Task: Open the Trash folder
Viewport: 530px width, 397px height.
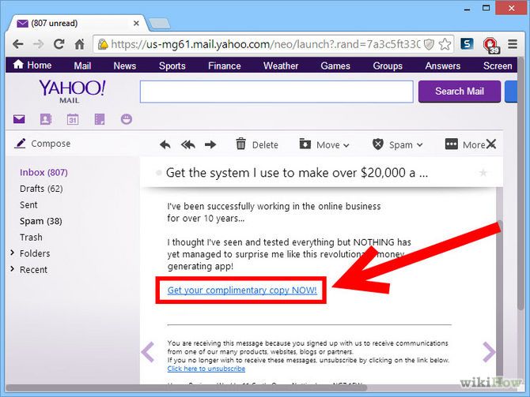Action: pyautogui.click(x=31, y=237)
